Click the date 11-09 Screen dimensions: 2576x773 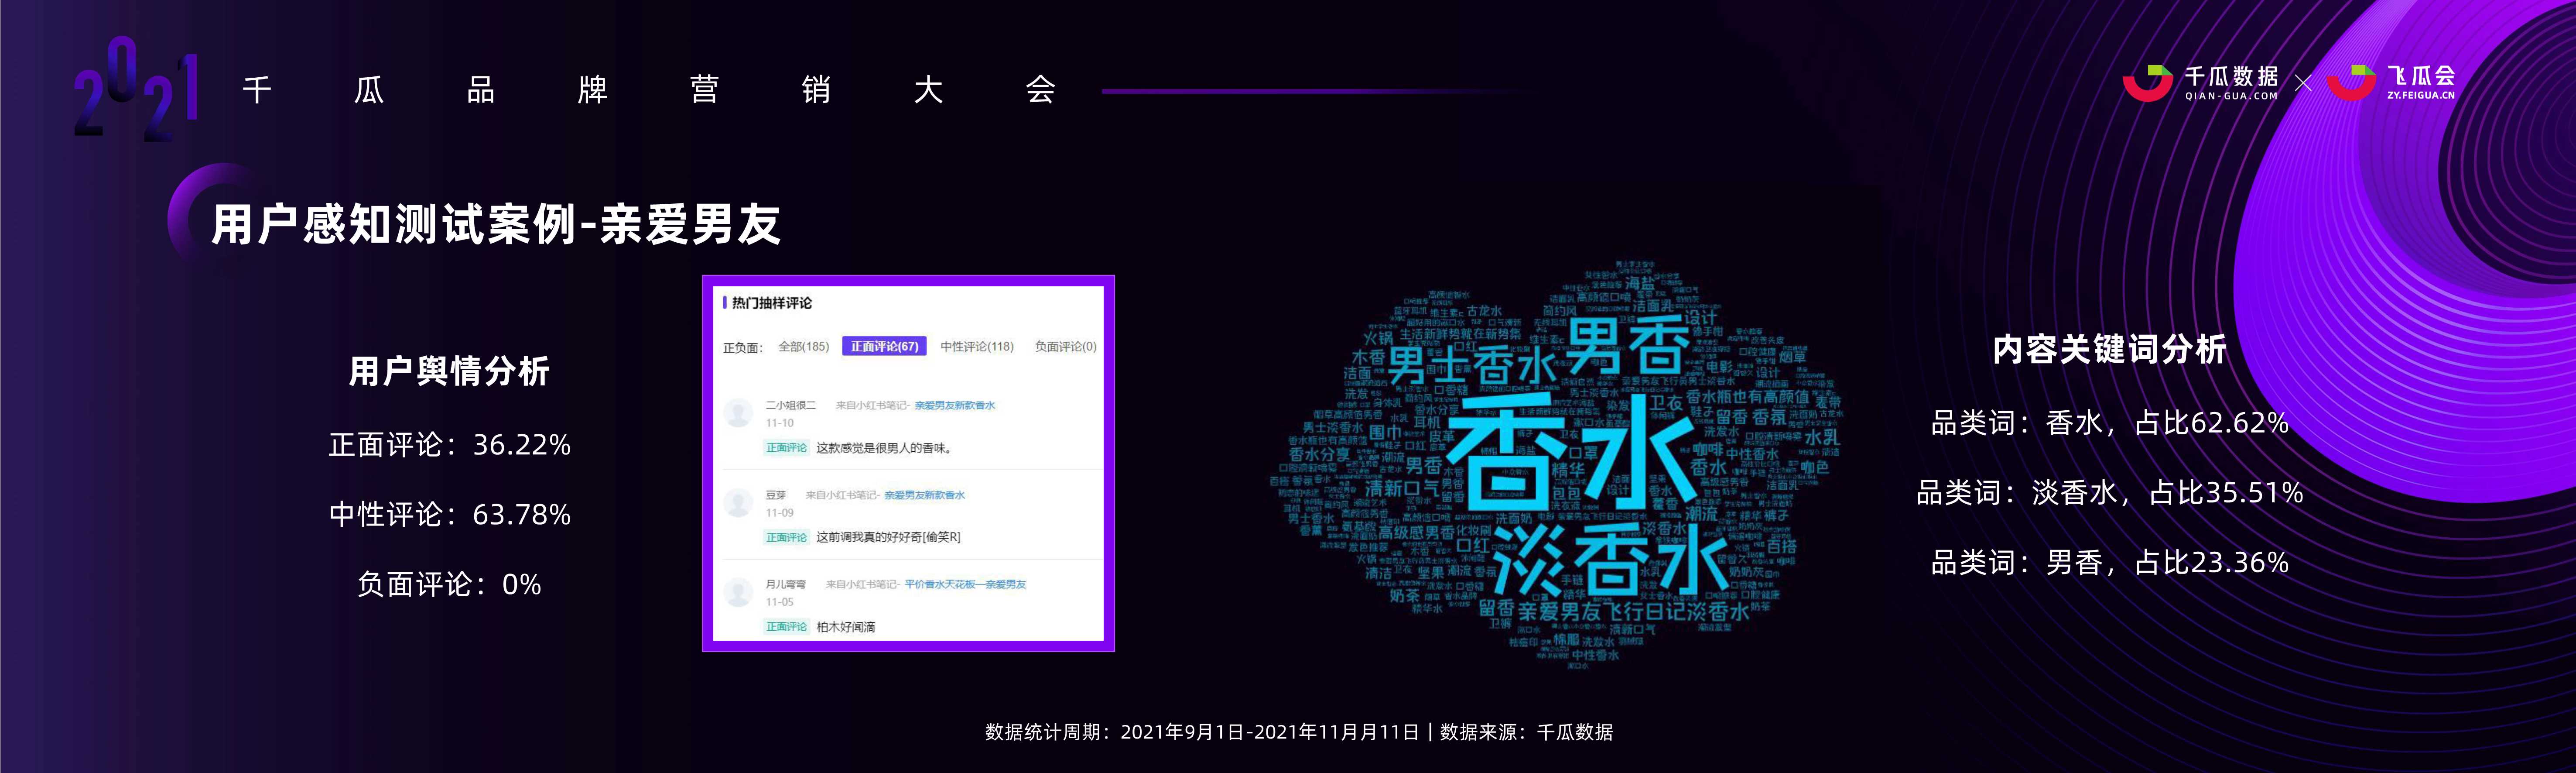tap(779, 513)
